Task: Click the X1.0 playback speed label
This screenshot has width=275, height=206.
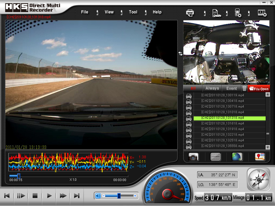Action: [73, 179]
